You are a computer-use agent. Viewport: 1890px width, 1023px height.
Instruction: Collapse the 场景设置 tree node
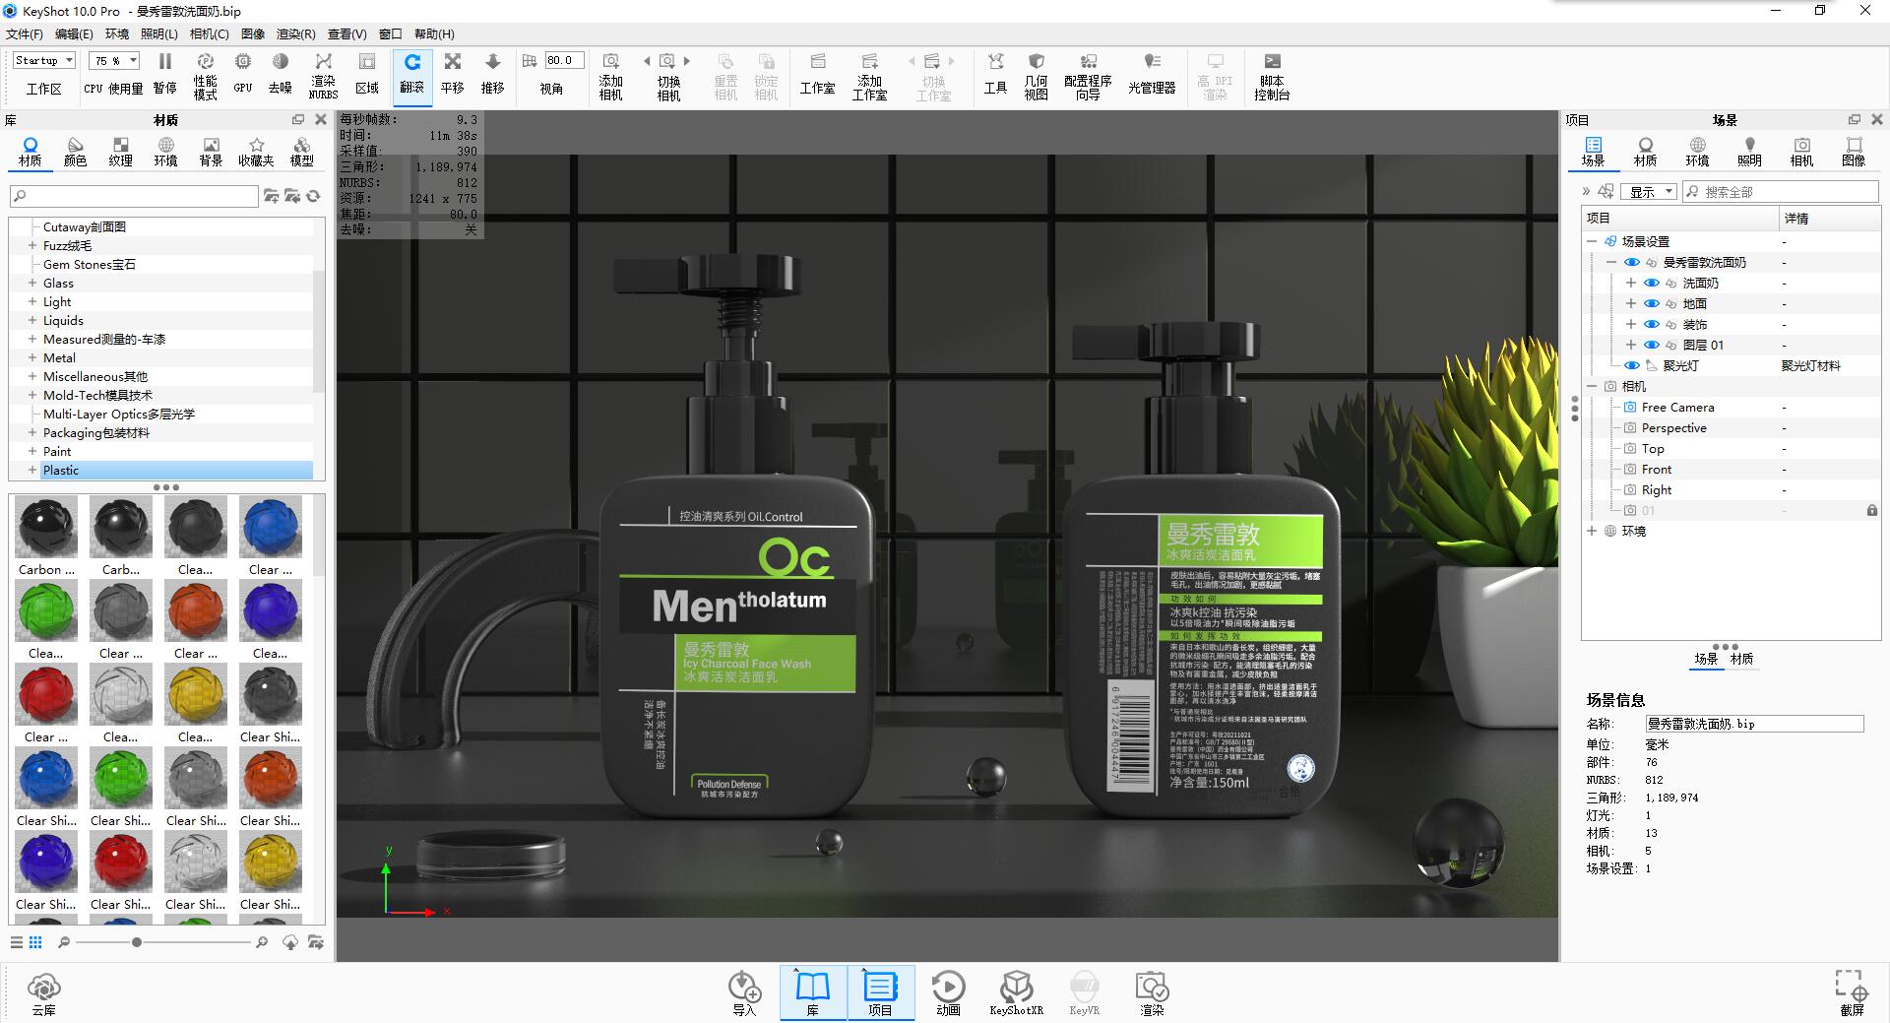click(x=1592, y=242)
